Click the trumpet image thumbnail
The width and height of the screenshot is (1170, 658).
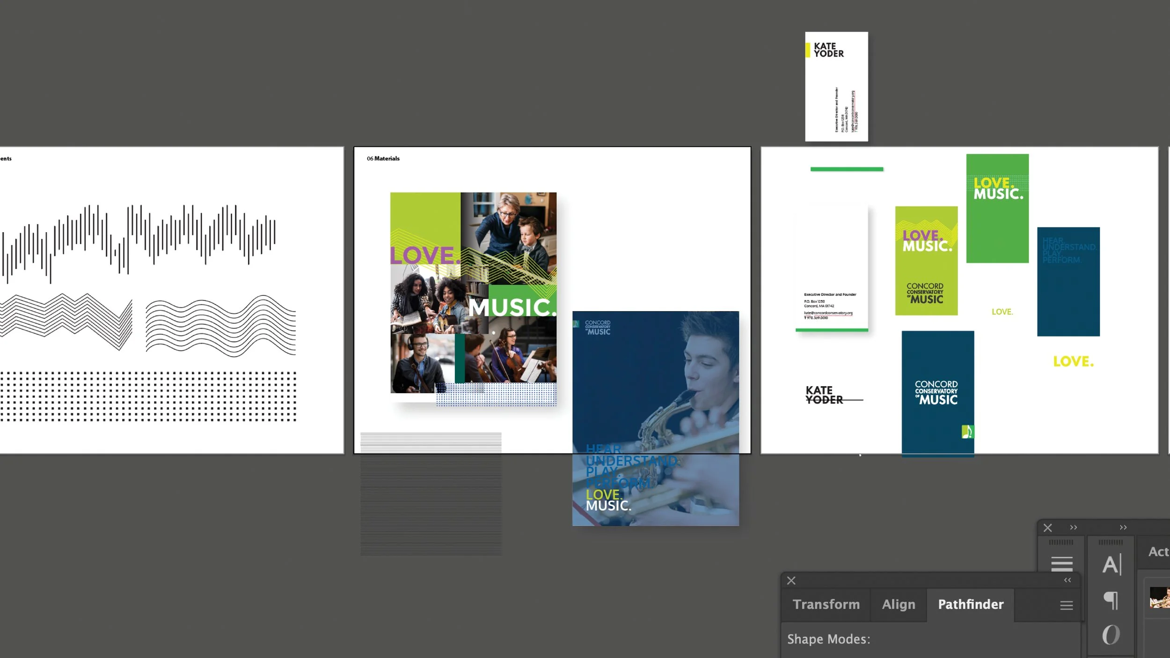coord(1159,598)
